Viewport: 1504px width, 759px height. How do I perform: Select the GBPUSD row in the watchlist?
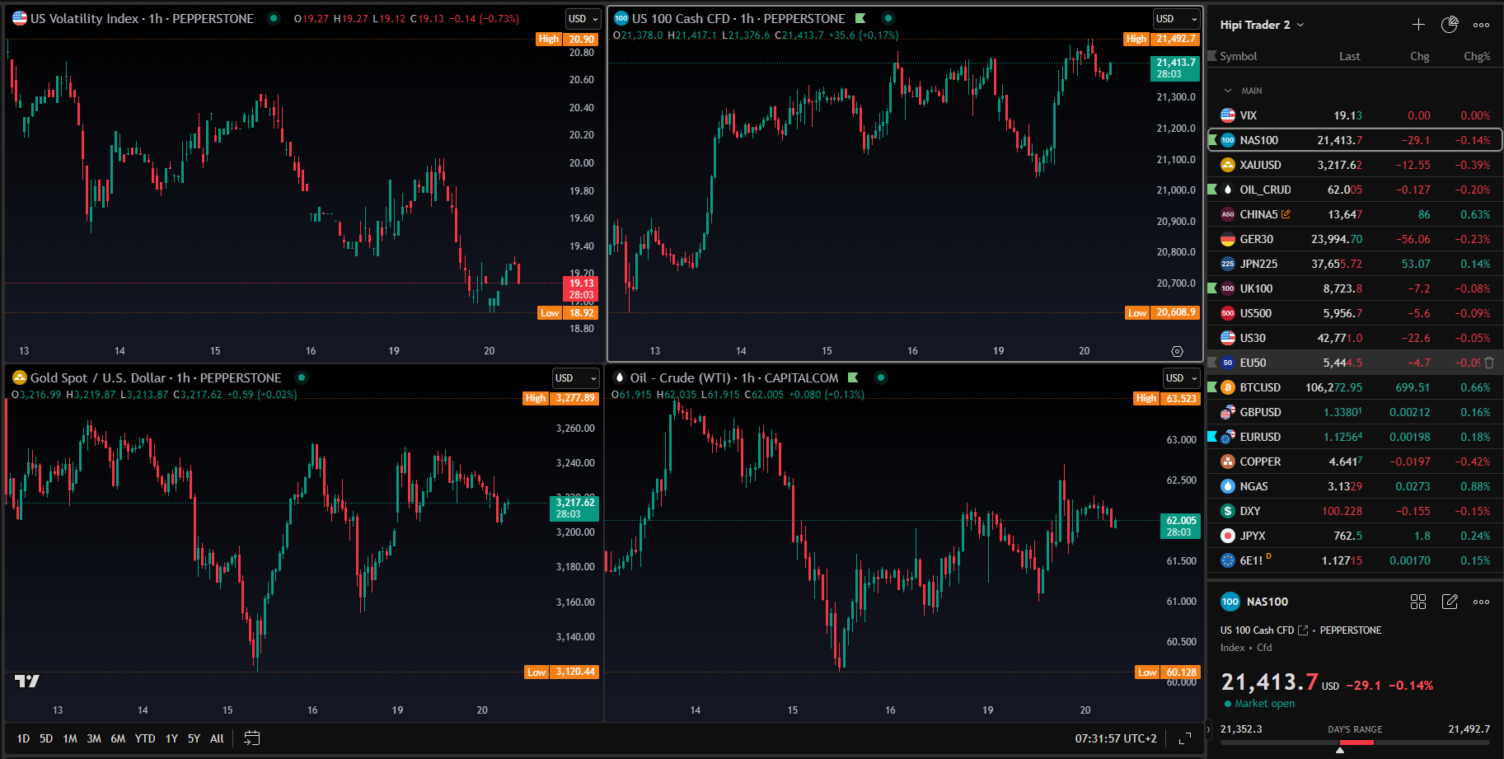(1355, 412)
